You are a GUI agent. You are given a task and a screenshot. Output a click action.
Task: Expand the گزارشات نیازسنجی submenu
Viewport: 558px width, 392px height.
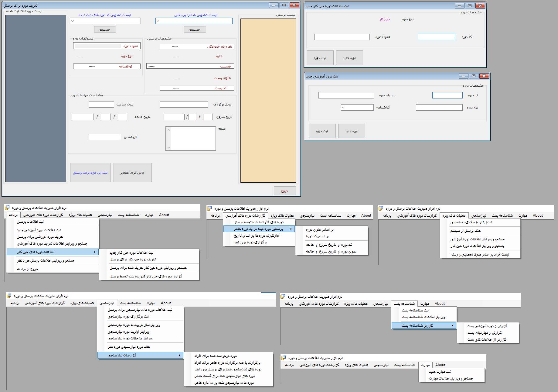pyautogui.click(x=140, y=355)
